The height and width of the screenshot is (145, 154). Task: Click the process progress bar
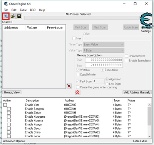click(x=82, y=18)
